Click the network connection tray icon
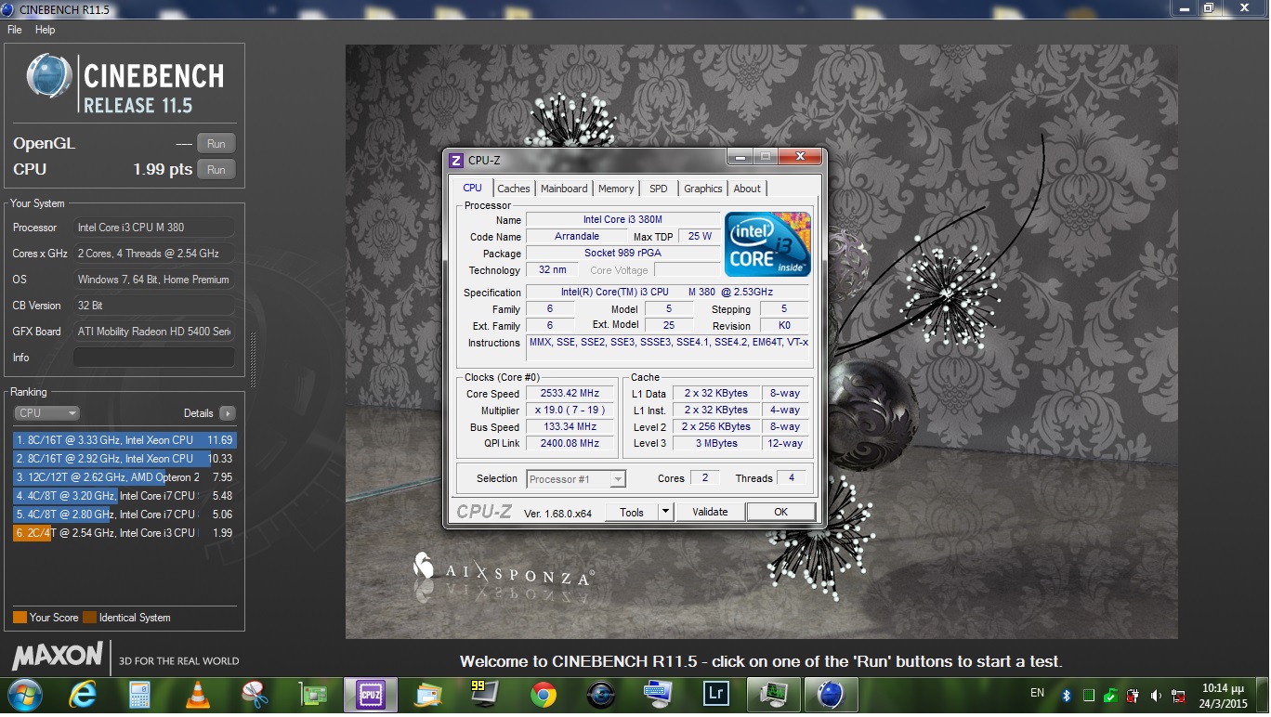1271x717 pixels. pos(1178,696)
